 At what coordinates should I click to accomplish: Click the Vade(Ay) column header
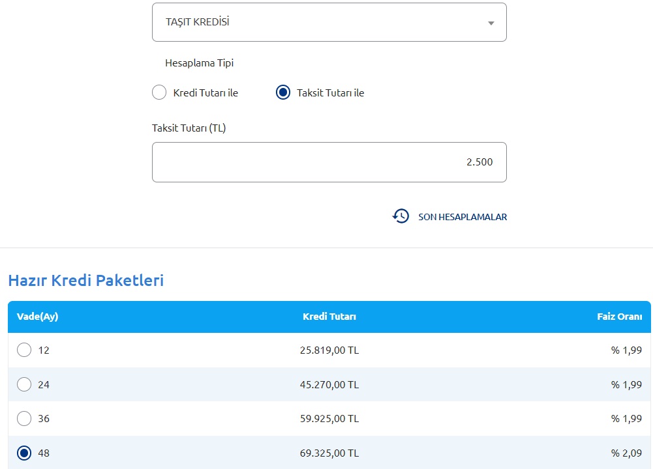click(37, 317)
